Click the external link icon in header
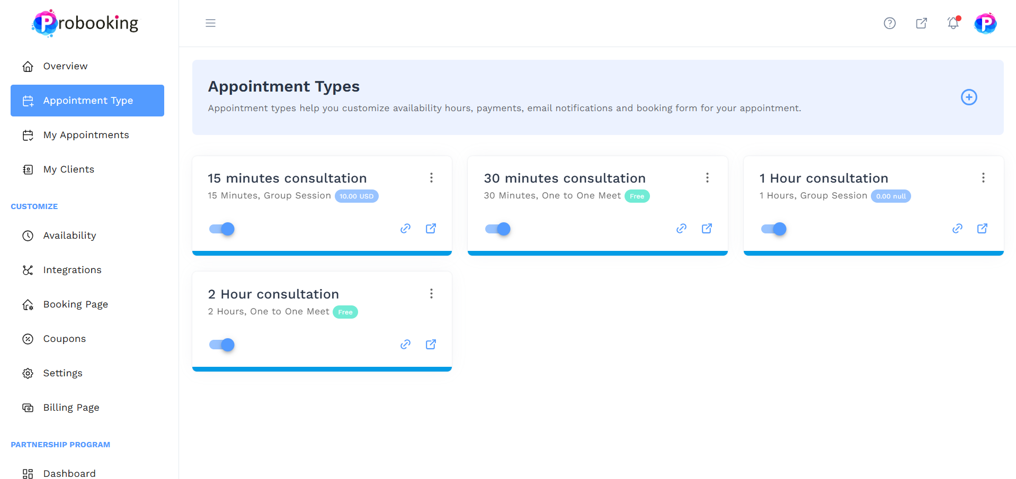Screen dimensions: 1016x479 [921, 23]
